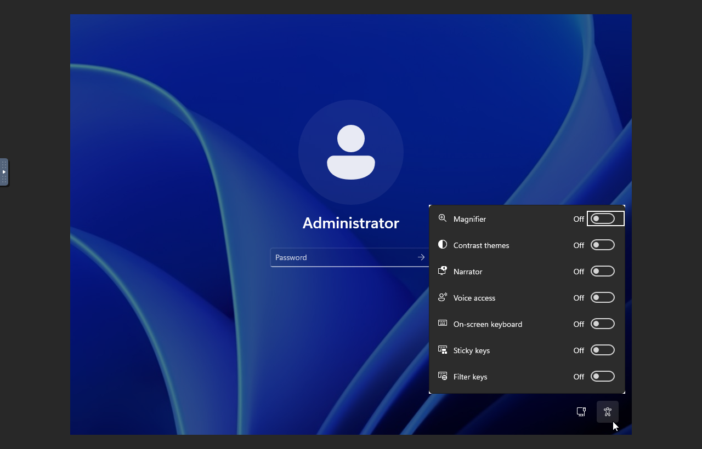Click the Administrator user avatar
The height and width of the screenshot is (449, 702).
coord(351,152)
